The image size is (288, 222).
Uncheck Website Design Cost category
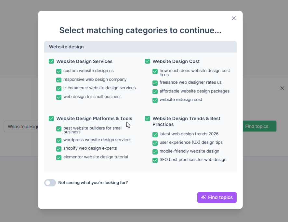point(148,61)
